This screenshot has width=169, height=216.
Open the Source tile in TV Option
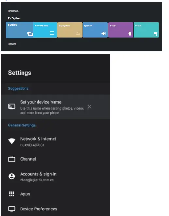[20, 30]
